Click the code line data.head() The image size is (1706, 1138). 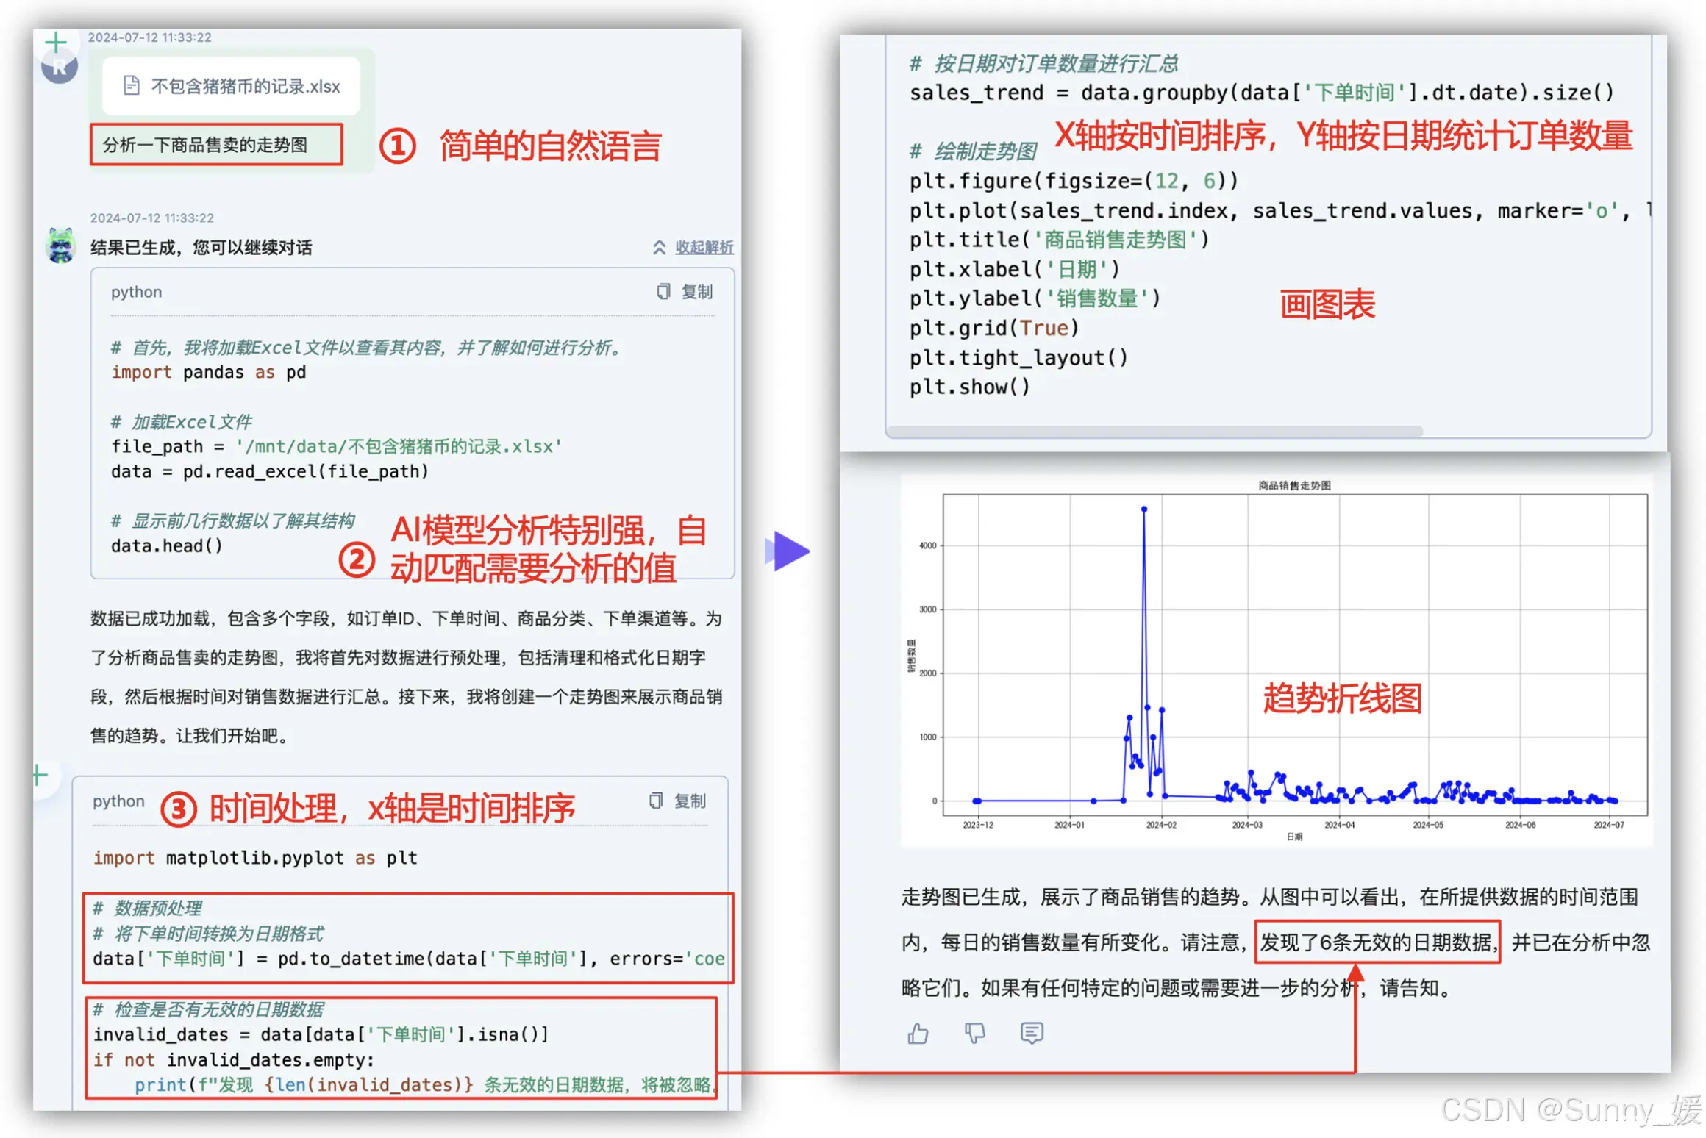[166, 545]
